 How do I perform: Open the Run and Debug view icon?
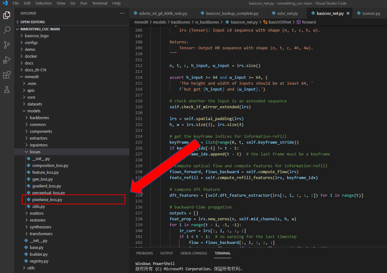7,60
